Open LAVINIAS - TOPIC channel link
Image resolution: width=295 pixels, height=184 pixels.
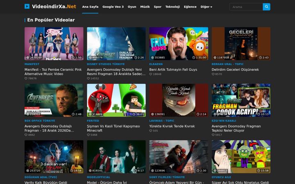(x=161, y=121)
